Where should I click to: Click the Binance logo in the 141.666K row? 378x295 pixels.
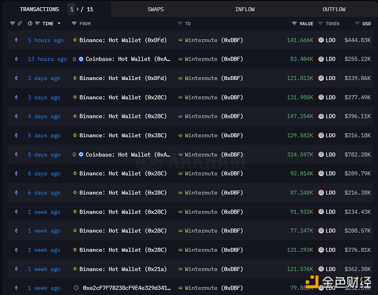click(x=74, y=40)
